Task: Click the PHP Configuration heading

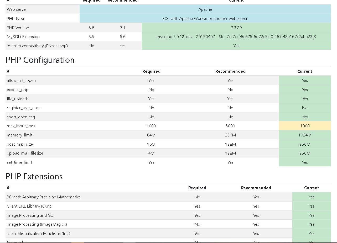Action: click(40, 60)
